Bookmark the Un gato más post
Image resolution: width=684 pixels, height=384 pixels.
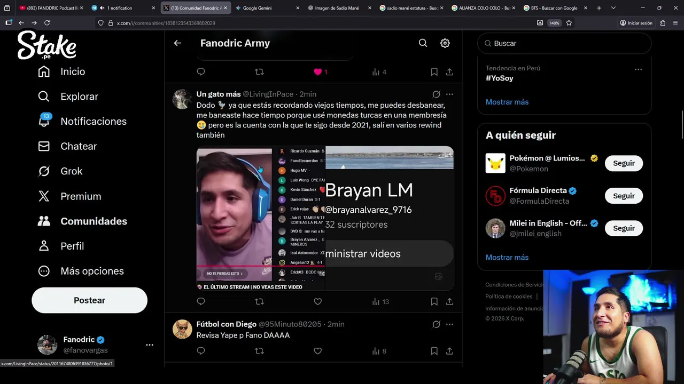[434, 301]
